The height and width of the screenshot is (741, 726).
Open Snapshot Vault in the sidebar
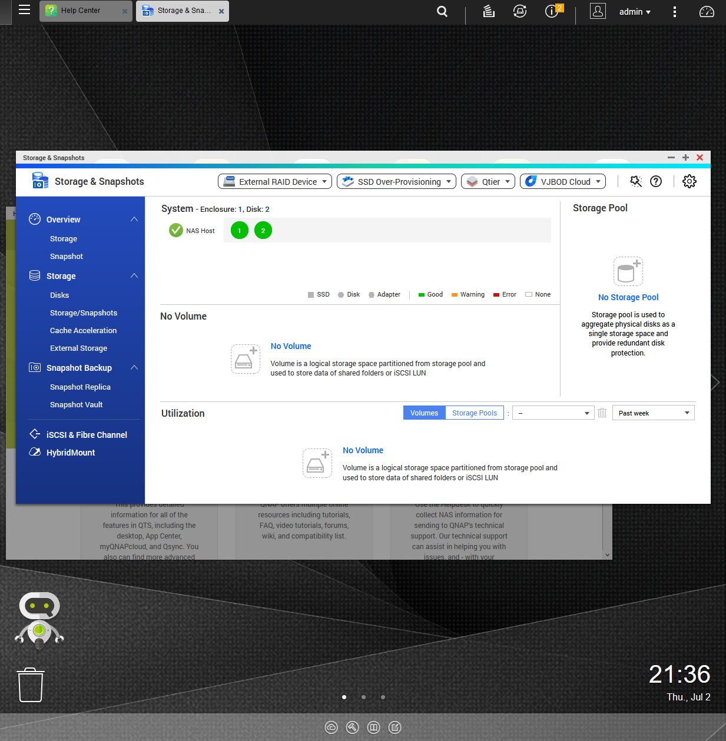click(x=76, y=405)
